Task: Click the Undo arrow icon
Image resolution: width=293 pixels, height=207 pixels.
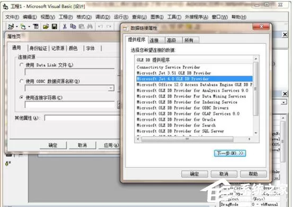Action: (101, 26)
